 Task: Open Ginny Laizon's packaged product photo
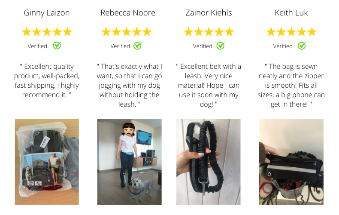47,162
